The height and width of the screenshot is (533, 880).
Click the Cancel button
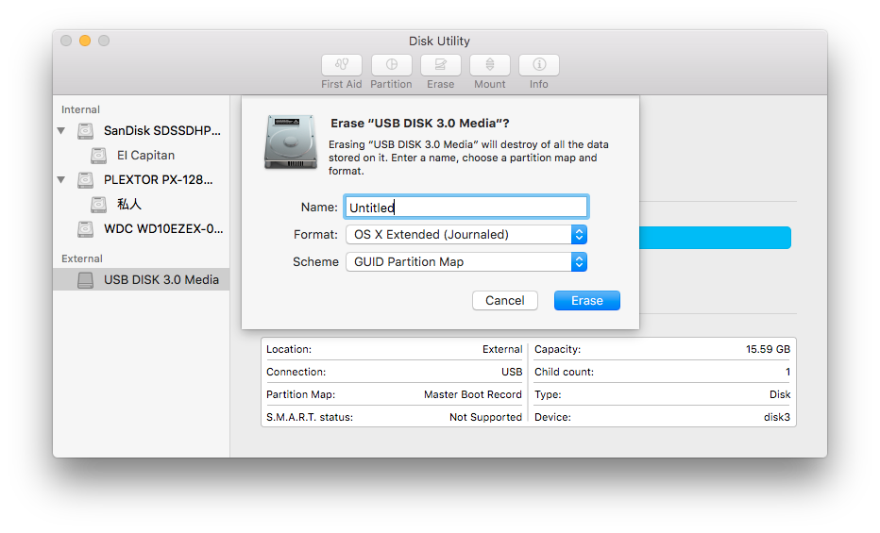[505, 300]
